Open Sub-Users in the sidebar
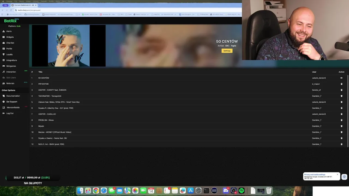Viewport: 349px width, 196px height. (x=11, y=78)
